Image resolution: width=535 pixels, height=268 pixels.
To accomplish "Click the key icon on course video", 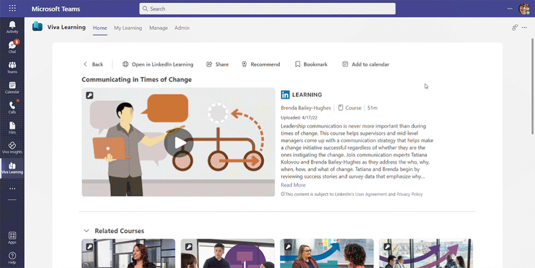I will point(90,95).
